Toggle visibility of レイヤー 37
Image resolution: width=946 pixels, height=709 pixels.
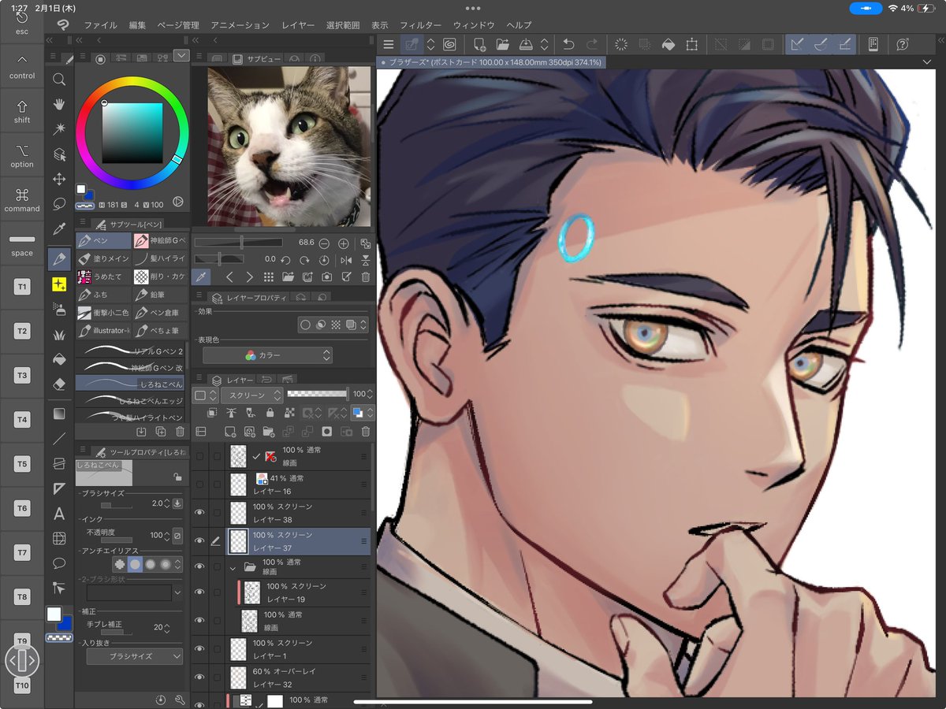coord(199,541)
